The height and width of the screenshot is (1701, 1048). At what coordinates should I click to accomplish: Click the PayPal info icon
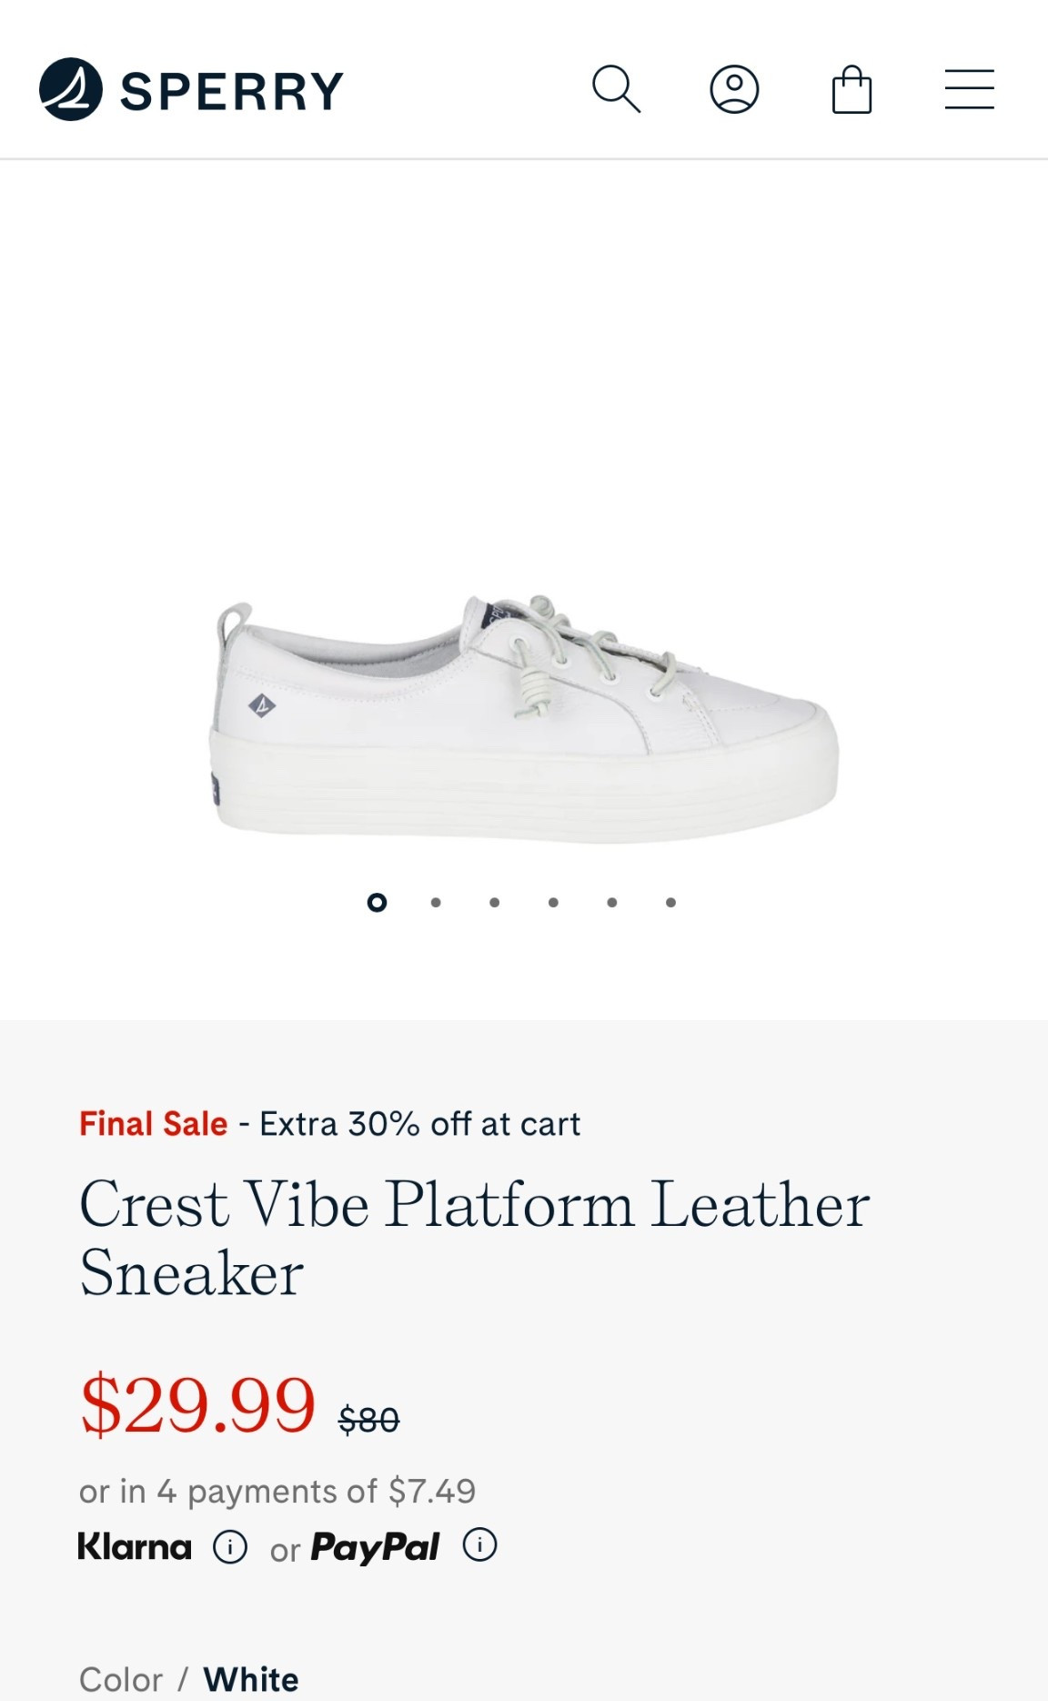point(479,1544)
